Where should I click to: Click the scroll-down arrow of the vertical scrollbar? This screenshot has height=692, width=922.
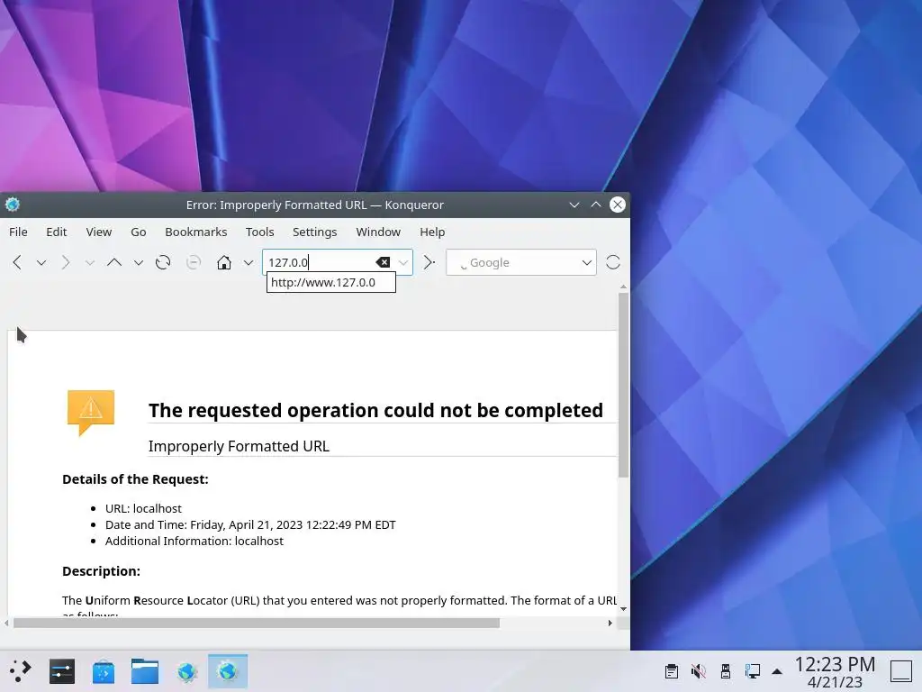(x=623, y=609)
